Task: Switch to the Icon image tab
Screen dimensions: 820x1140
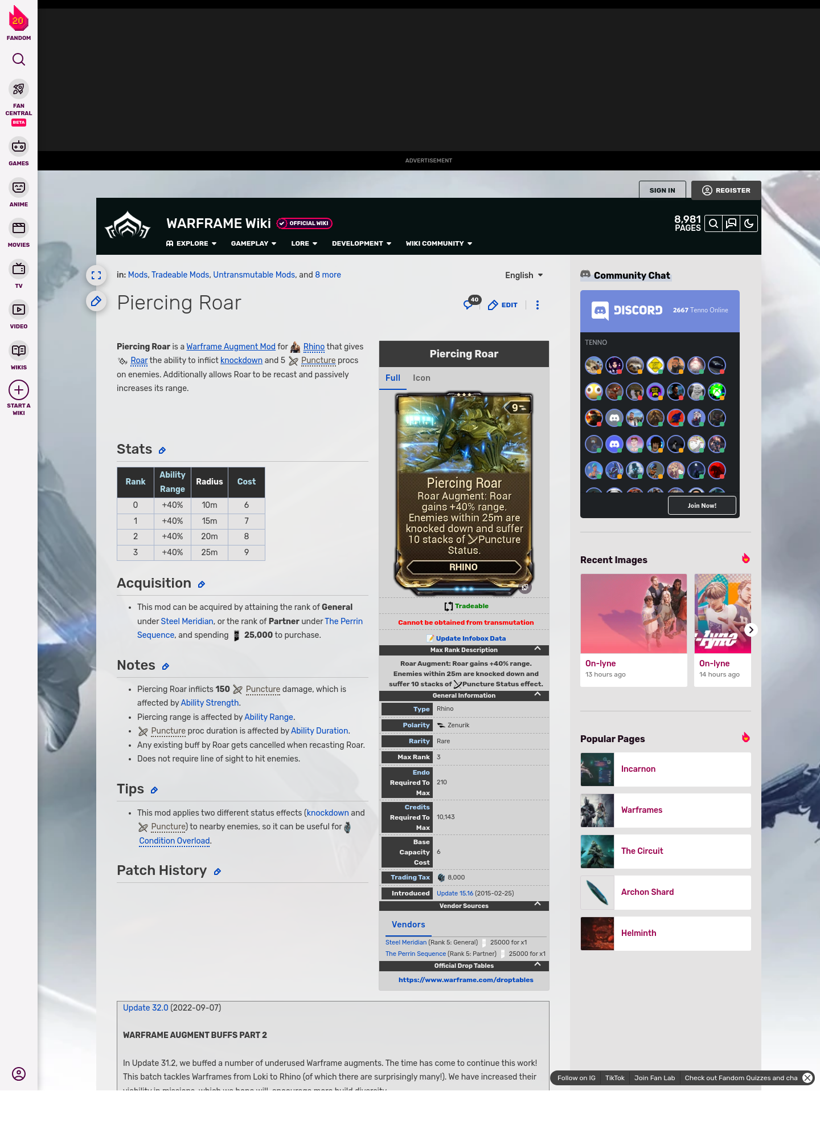Action: point(421,378)
